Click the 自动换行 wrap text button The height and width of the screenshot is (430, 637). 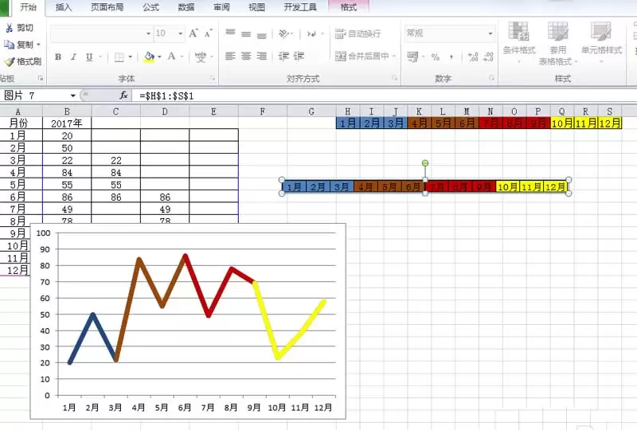pos(358,33)
